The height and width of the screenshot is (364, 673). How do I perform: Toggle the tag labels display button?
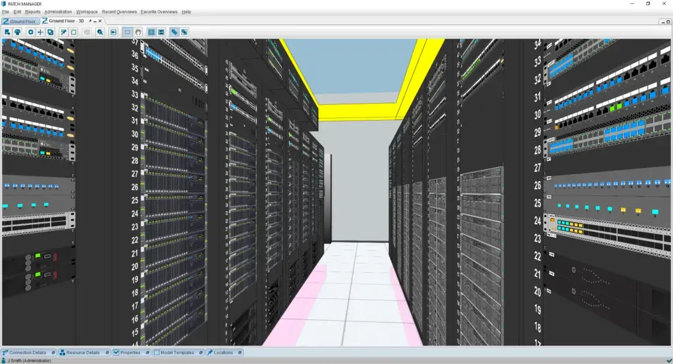tap(174, 31)
